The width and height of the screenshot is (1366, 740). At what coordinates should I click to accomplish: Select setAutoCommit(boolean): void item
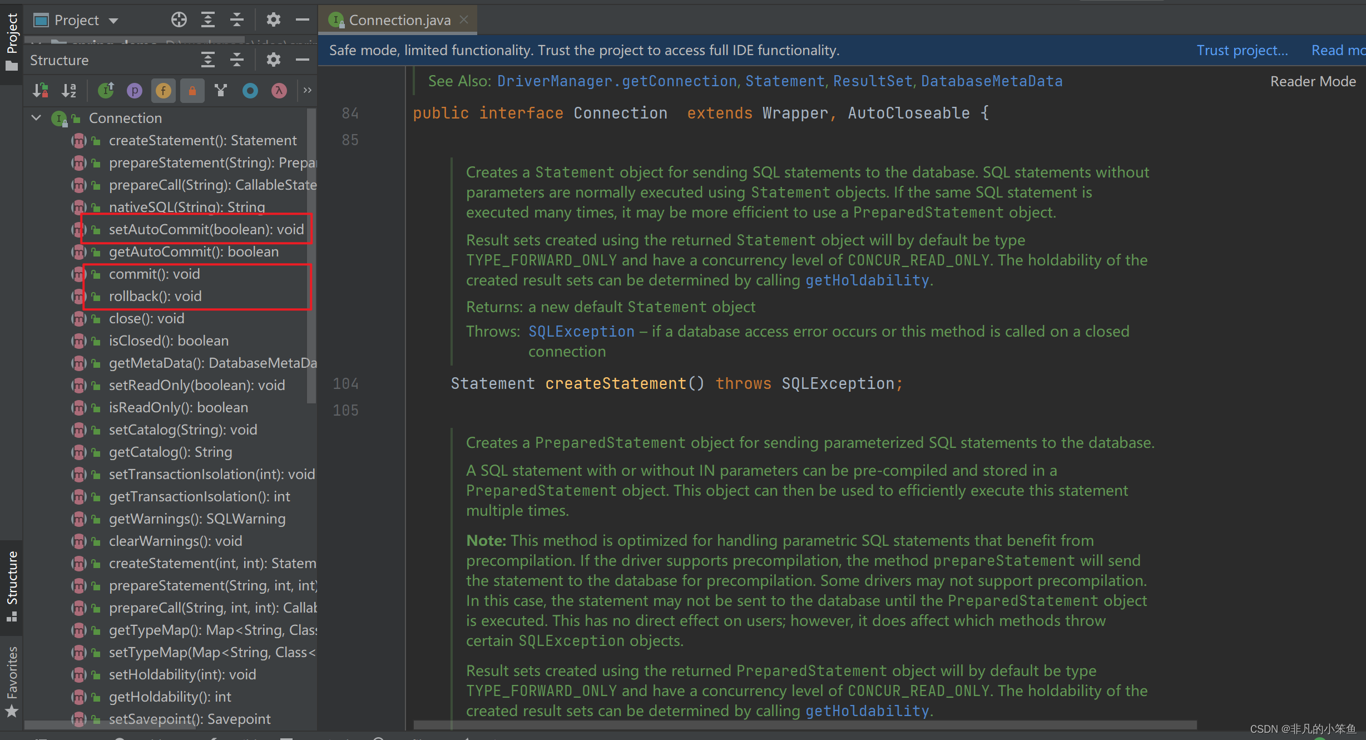click(x=206, y=229)
